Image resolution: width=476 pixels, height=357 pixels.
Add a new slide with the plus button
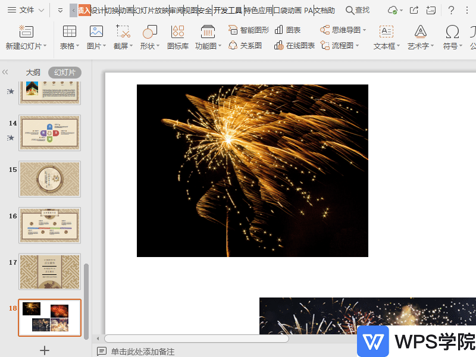(44, 351)
